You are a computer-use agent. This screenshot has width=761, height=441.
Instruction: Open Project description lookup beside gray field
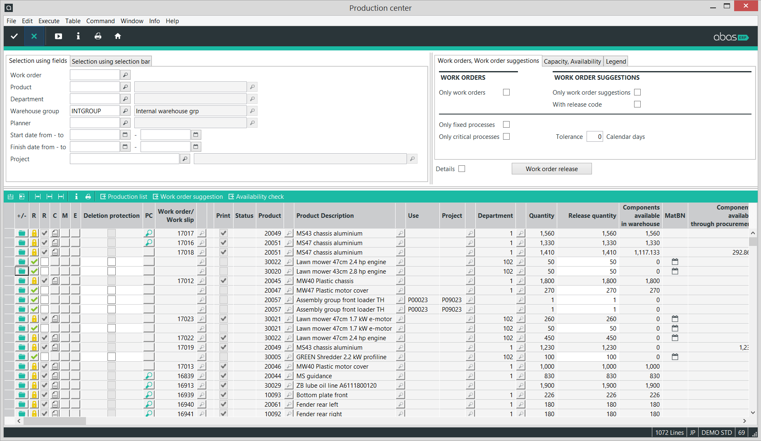pyautogui.click(x=412, y=159)
